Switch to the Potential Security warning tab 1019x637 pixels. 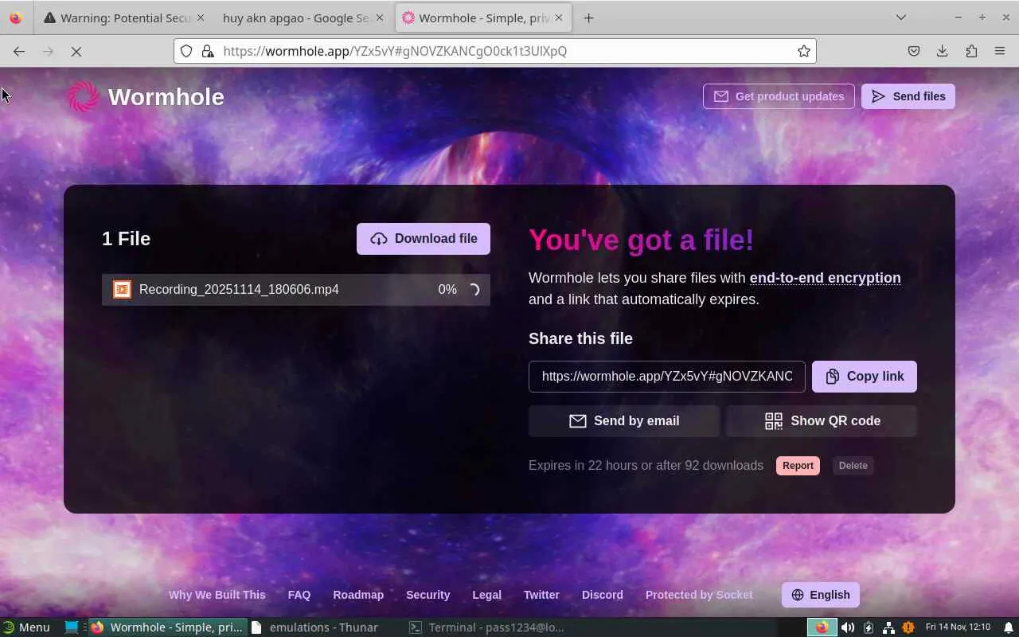pos(124,18)
